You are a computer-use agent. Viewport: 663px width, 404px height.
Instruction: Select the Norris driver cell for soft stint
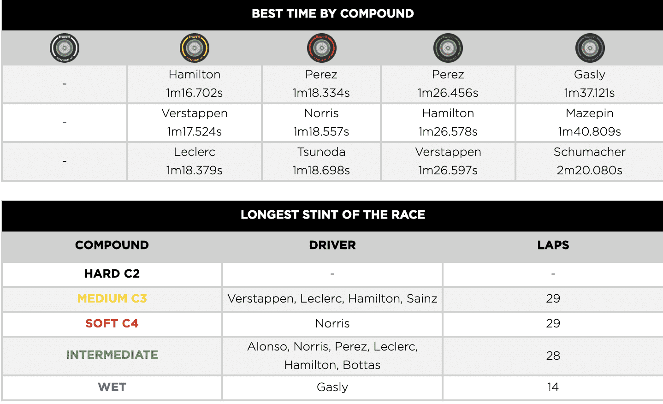[332, 324]
